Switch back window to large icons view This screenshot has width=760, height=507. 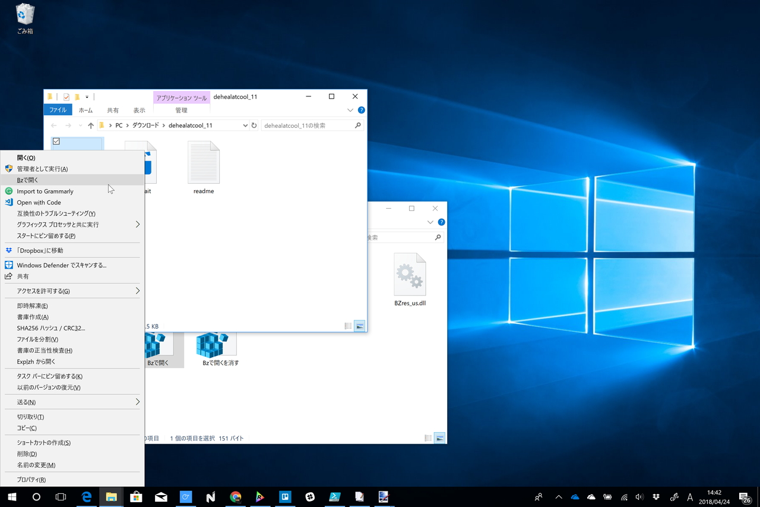[439, 438]
